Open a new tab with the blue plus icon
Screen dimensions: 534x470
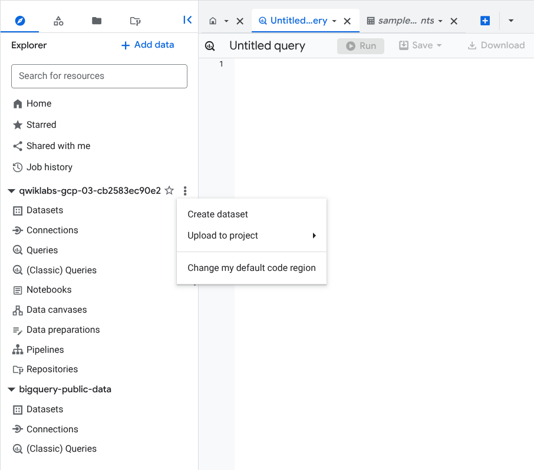point(484,20)
